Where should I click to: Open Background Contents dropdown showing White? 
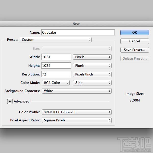(x=77, y=91)
